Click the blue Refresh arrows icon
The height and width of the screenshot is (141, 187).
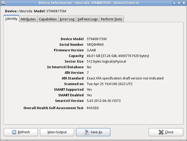tap(14, 132)
